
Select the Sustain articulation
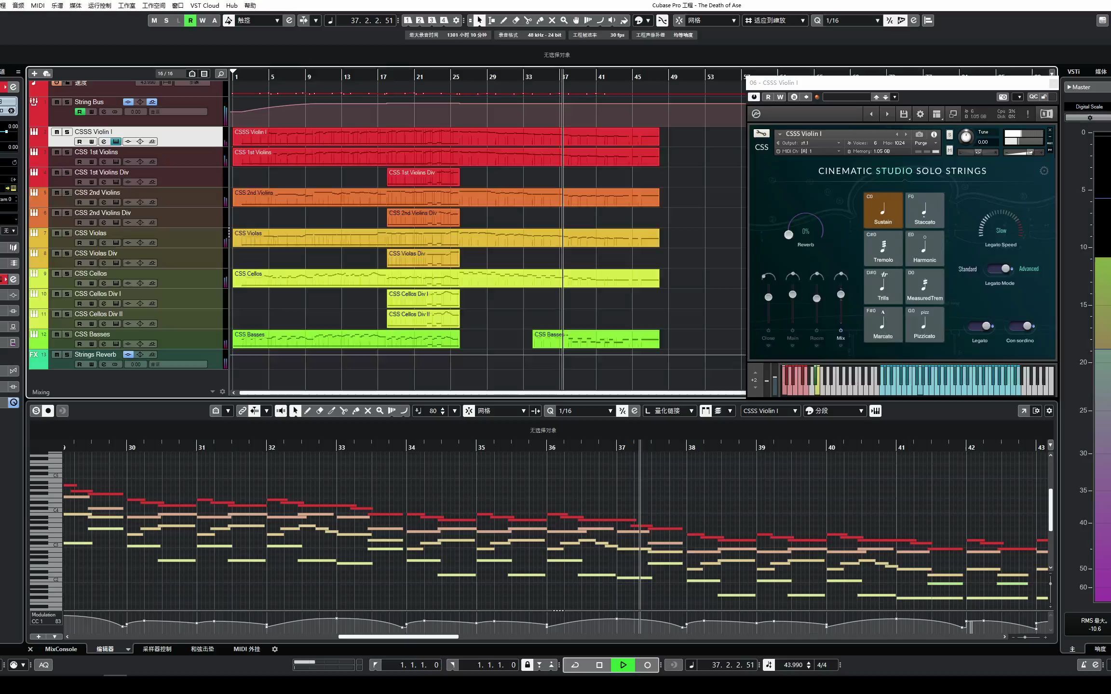coord(883,210)
